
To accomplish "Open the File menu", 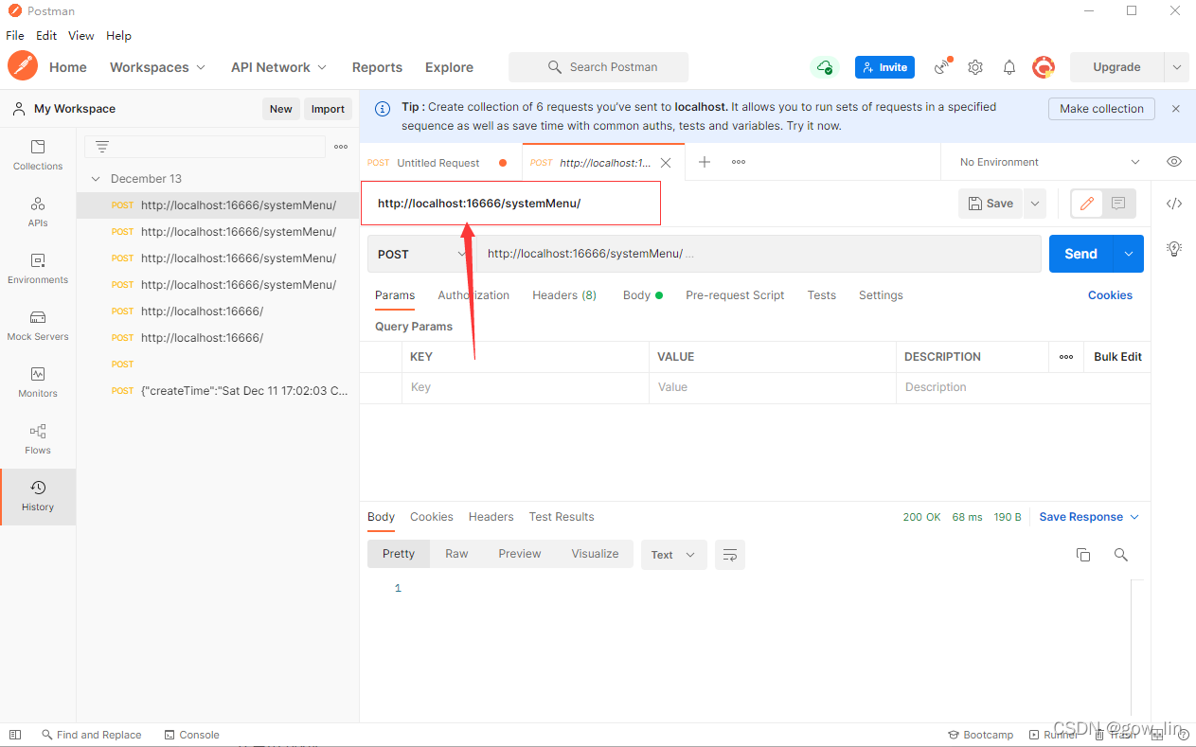I will (15, 35).
